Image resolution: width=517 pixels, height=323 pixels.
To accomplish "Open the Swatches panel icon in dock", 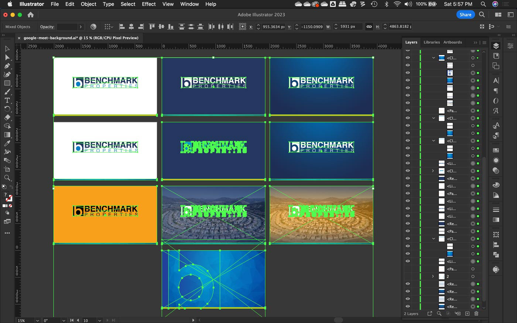I will (496, 150).
